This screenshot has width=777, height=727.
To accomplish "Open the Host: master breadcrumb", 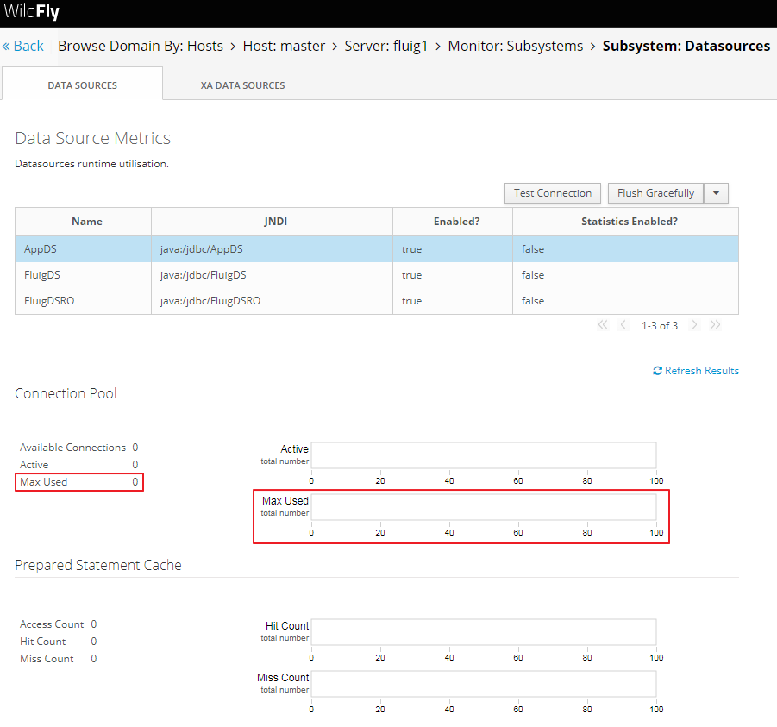I will 284,46.
